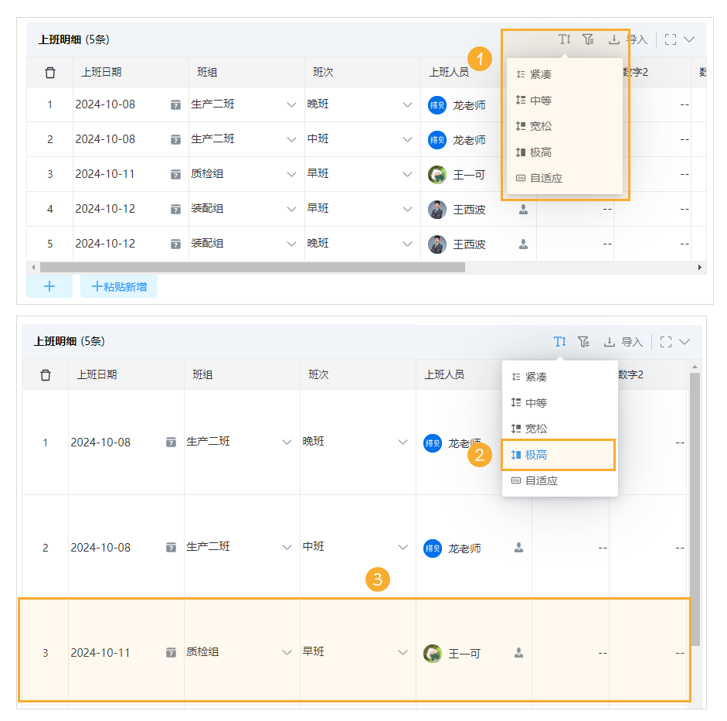
Task: Collapse the panel with the chevron beside fullscreen icon
Action: 690,39
